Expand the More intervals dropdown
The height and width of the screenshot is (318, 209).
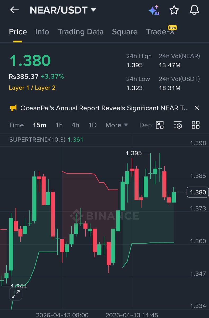(117, 125)
